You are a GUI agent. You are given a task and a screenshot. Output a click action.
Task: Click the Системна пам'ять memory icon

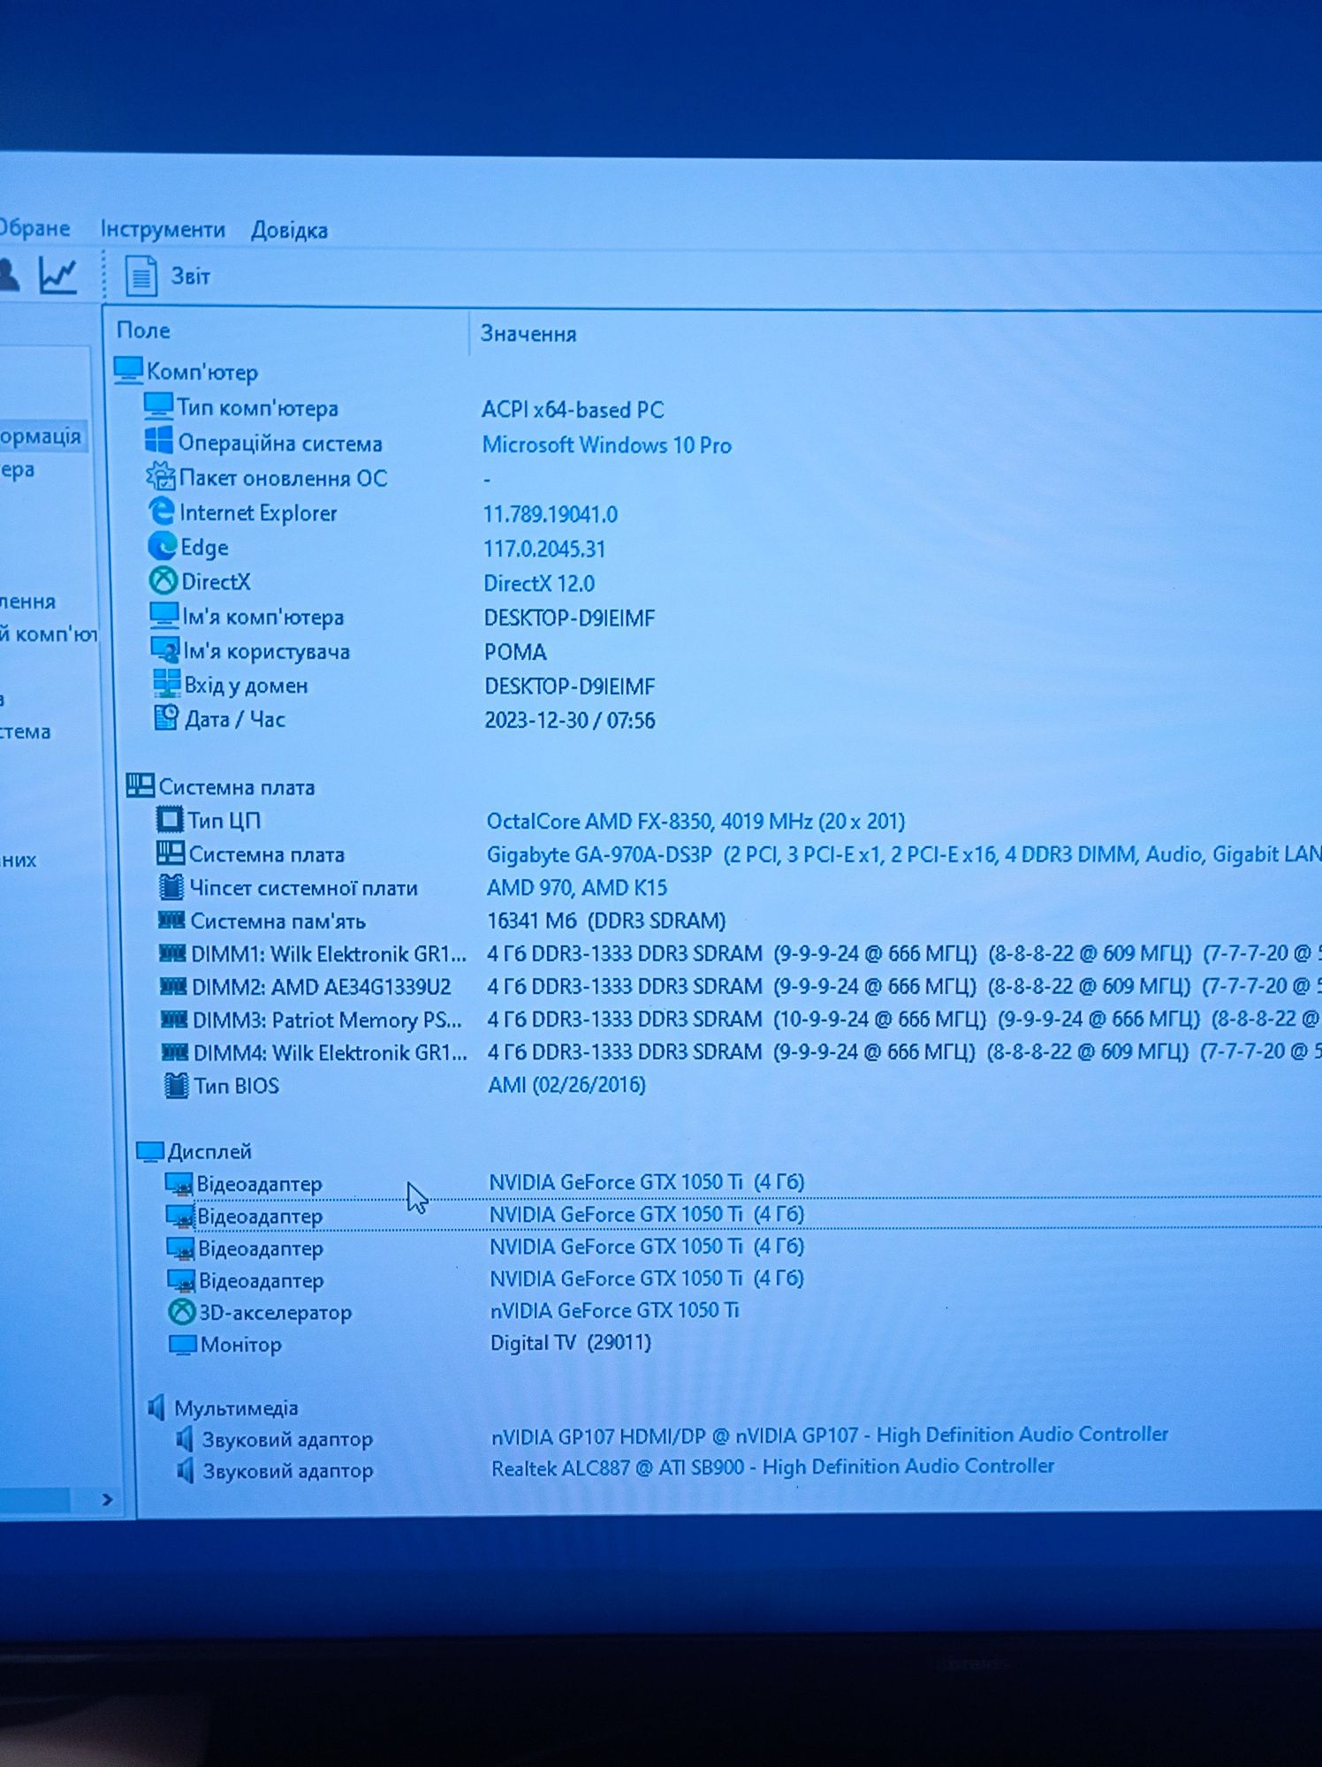pos(171,920)
